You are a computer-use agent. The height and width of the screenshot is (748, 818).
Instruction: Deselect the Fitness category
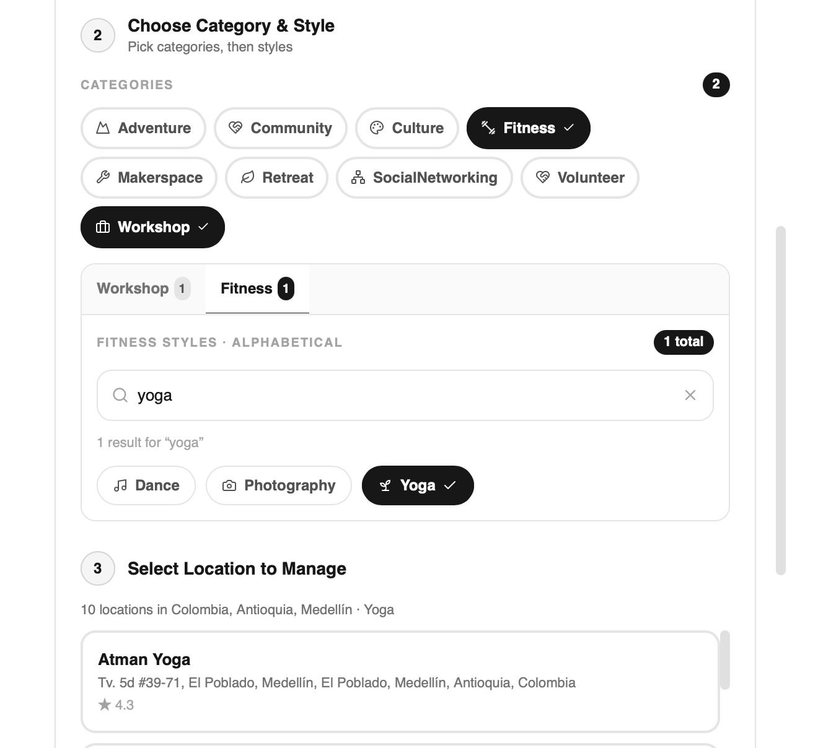[x=529, y=128]
